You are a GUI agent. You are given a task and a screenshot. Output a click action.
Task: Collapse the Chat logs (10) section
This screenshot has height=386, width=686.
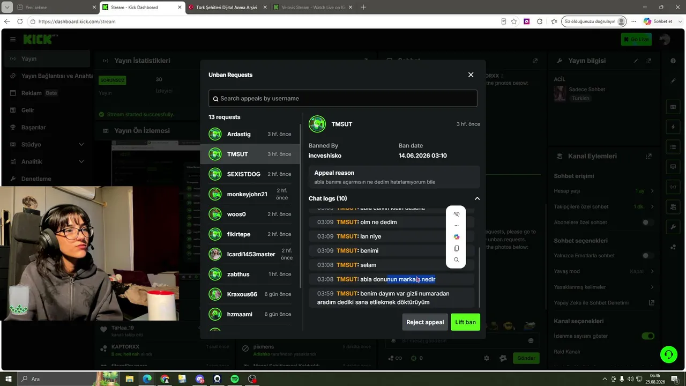[477, 198]
